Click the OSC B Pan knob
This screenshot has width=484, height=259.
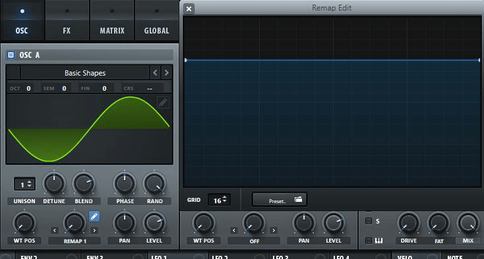(304, 223)
